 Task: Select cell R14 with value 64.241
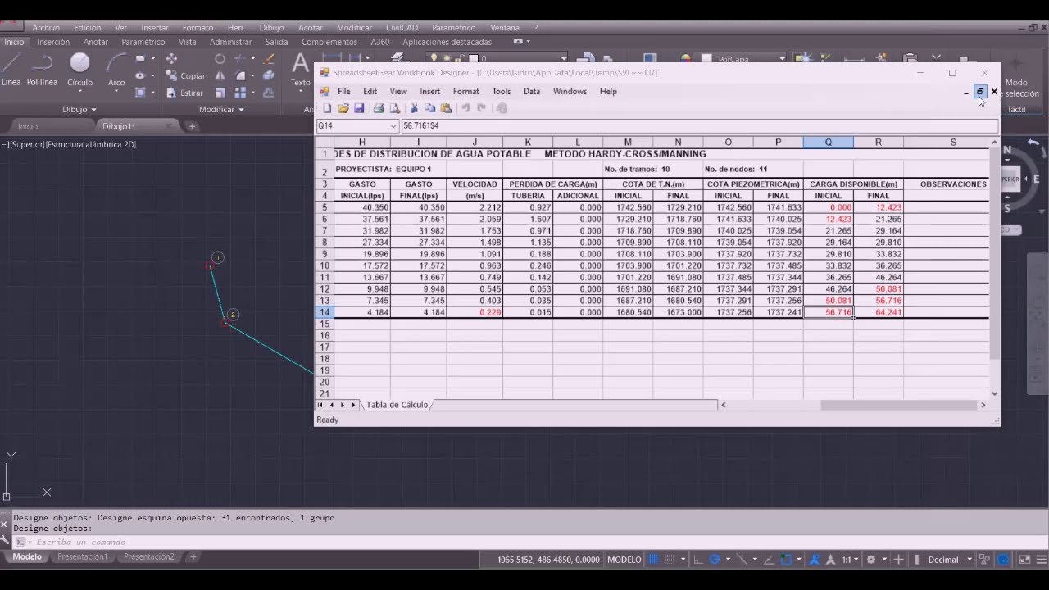point(878,312)
